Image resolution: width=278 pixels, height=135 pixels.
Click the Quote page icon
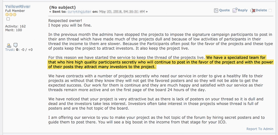point(216,10)
